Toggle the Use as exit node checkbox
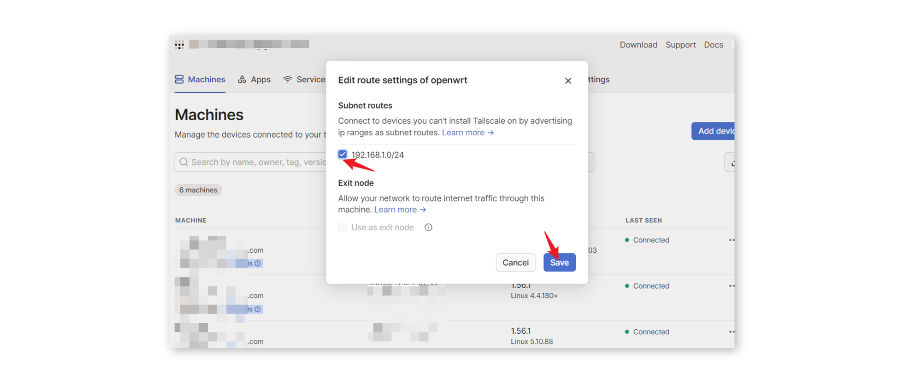The image size is (904, 383). point(342,227)
